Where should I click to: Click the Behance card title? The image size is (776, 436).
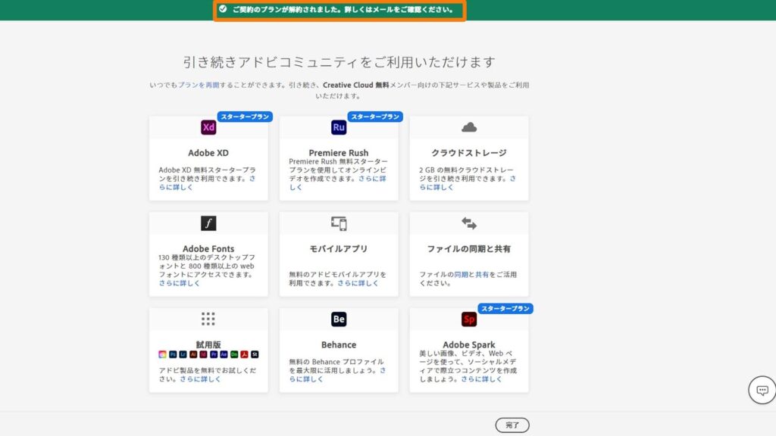point(339,344)
